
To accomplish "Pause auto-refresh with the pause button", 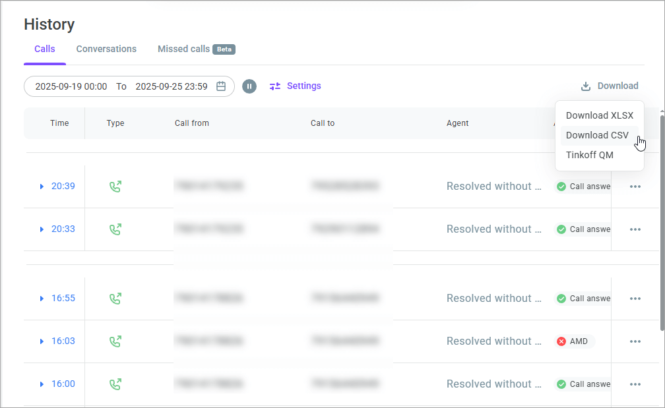I will [249, 86].
